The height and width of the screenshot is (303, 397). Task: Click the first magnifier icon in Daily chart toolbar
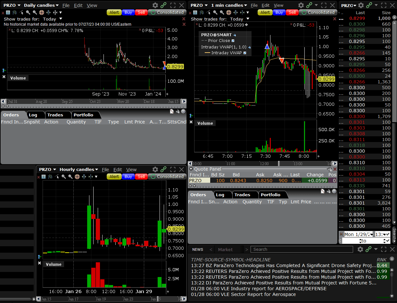[28, 13]
